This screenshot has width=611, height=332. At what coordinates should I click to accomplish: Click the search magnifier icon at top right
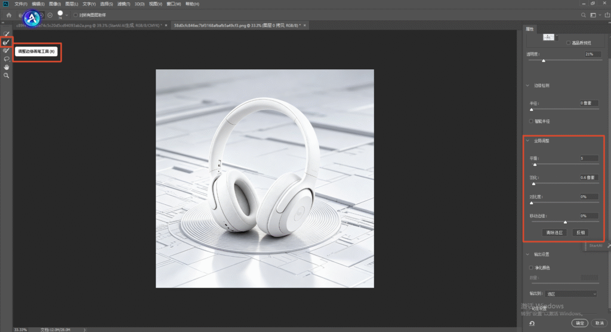click(584, 15)
